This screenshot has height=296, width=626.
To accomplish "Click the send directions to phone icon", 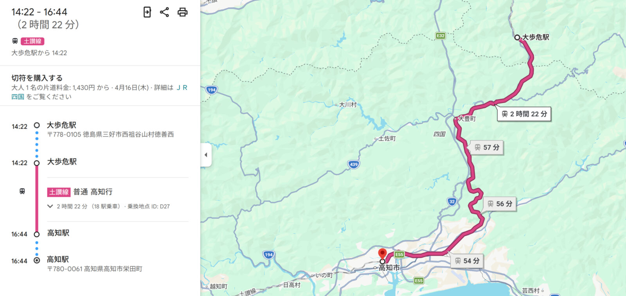I will pos(147,12).
